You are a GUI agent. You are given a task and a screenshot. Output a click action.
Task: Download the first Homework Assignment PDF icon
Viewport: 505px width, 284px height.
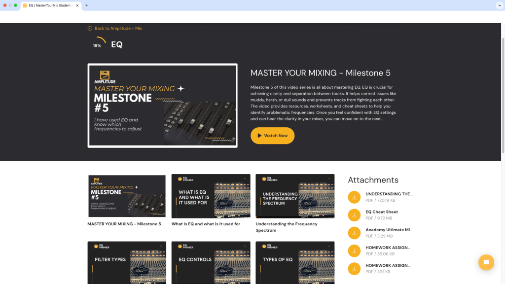[354, 250]
